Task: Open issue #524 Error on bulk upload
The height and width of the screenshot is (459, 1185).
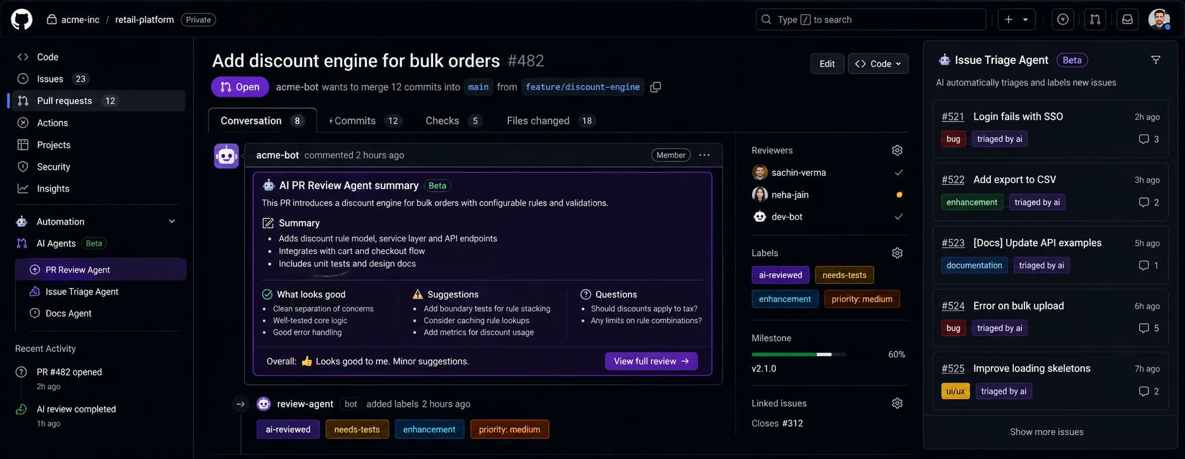Action: coord(1018,306)
